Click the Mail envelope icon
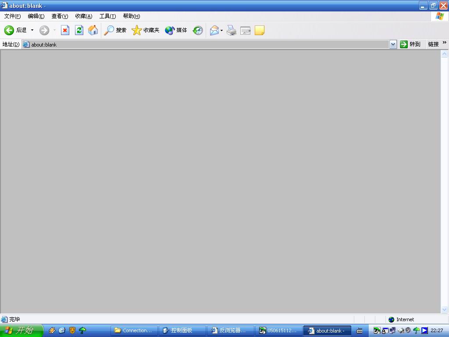 click(x=214, y=30)
